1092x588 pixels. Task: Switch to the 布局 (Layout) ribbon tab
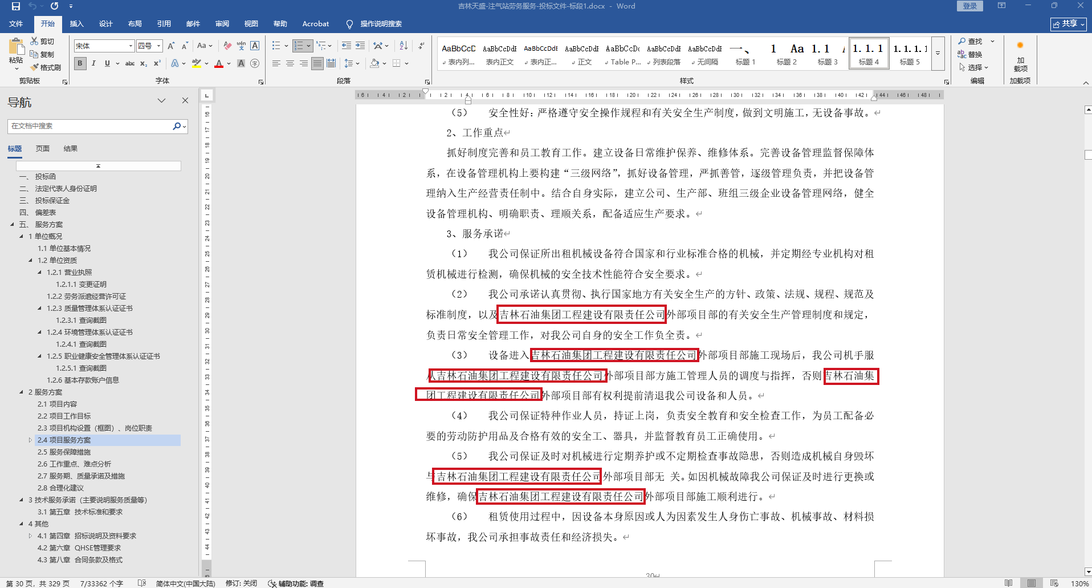point(135,24)
